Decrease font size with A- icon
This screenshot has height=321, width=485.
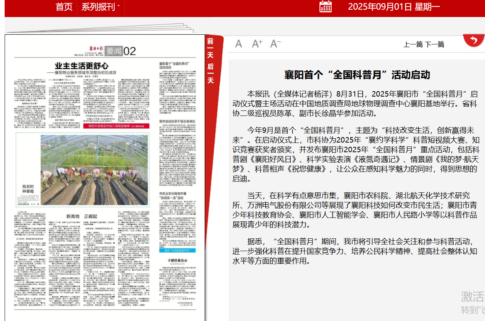click(x=274, y=44)
